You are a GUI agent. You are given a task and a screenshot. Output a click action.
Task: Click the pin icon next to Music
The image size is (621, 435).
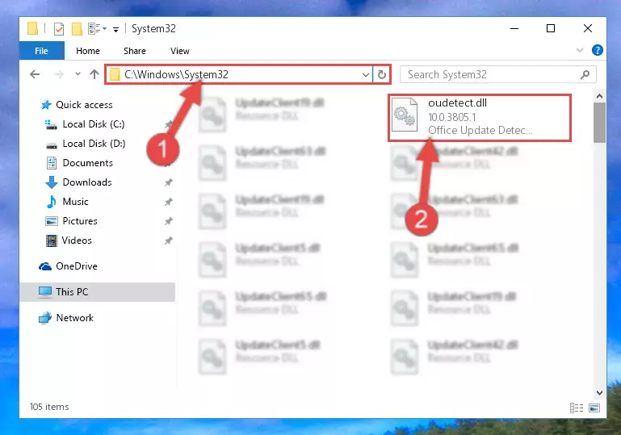click(x=168, y=202)
